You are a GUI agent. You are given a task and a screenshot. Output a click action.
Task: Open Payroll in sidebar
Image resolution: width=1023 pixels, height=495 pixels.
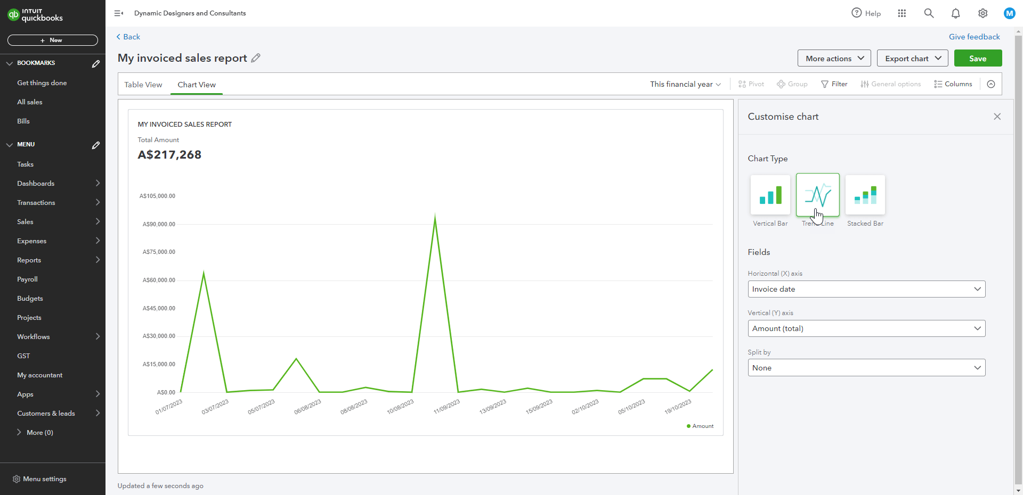pyautogui.click(x=27, y=279)
